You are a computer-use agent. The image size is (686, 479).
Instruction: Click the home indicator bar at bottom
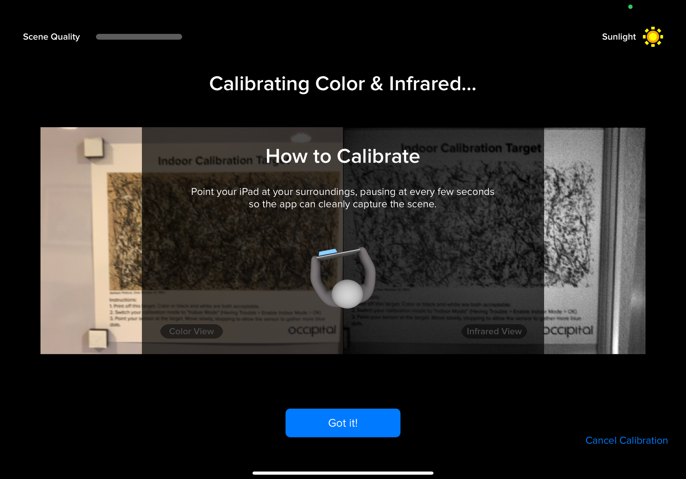(x=343, y=473)
